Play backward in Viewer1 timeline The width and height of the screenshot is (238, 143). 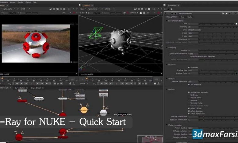pos(26,84)
